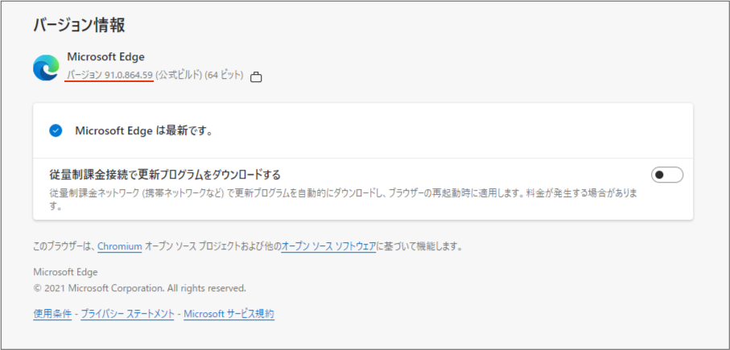Viewport: 730px width, 350px height.
Task: Click the briefcase managed-by-organization icon
Action: (256, 77)
